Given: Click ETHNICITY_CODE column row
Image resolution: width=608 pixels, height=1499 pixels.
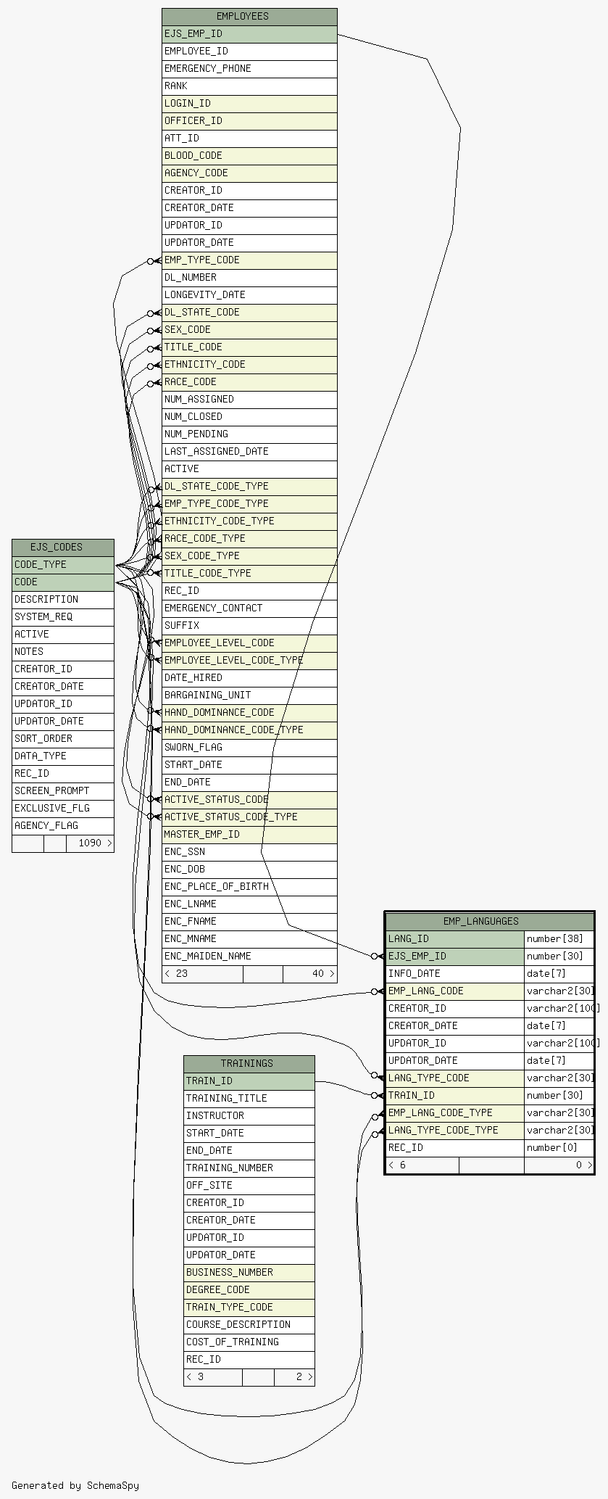Looking at the screenshot, I should [249, 365].
